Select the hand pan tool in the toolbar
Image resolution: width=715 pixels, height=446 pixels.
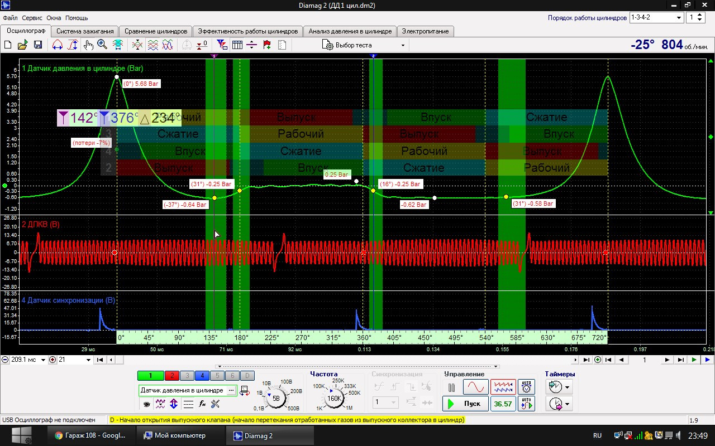point(88,45)
